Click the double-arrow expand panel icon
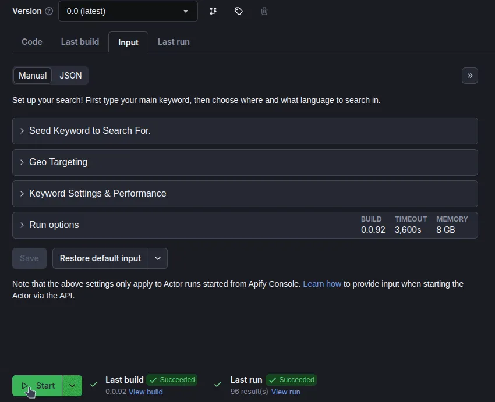Image resolution: width=495 pixels, height=402 pixels. pyautogui.click(x=470, y=76)
